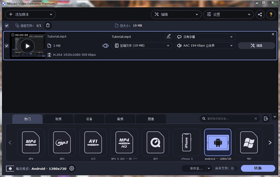Viewport: 280px width, 177px height.
Task: Select the MP4 video format icon
Action: click(x=31, y=142)
